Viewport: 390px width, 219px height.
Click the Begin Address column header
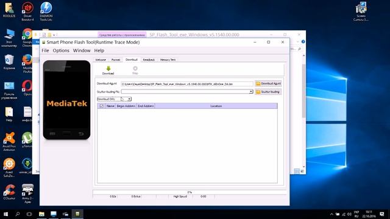pyautogui.click(x=126, y=106)
